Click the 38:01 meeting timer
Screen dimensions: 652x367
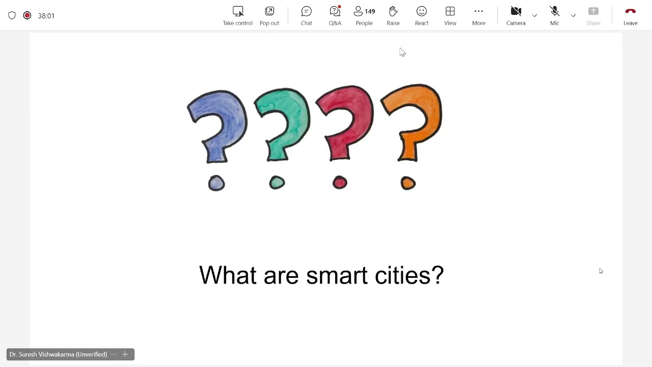[46, 16]
